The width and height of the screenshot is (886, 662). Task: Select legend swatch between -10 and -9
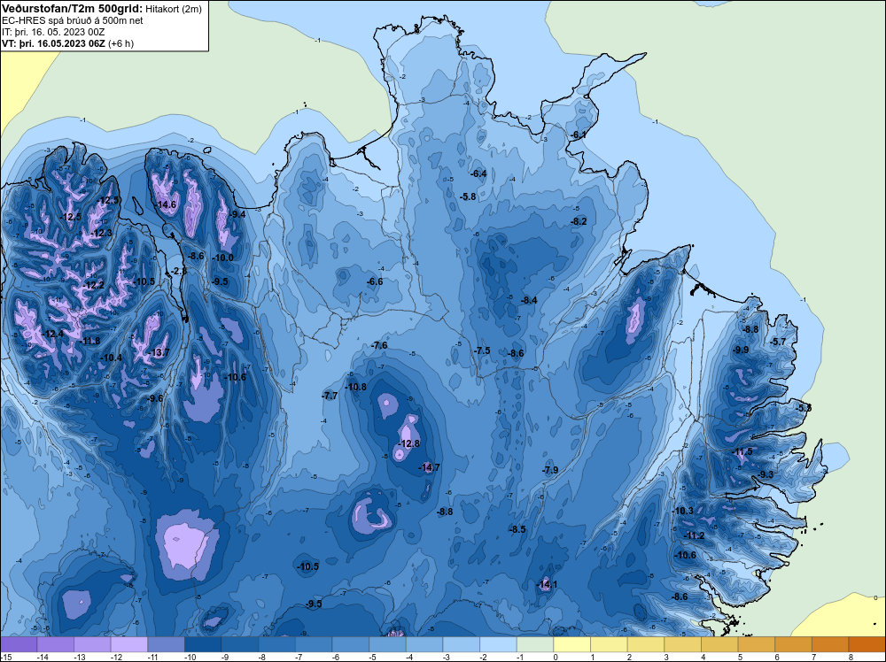tap(203, 644)
